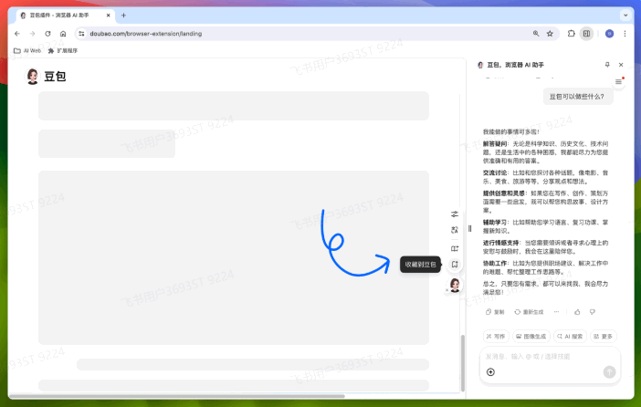Regenerate the answer with 重新生成

click(x=529, y=312)
